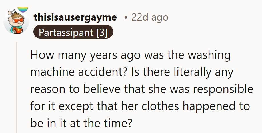Click the rainbow decoration above the avatar

point(23,9)
